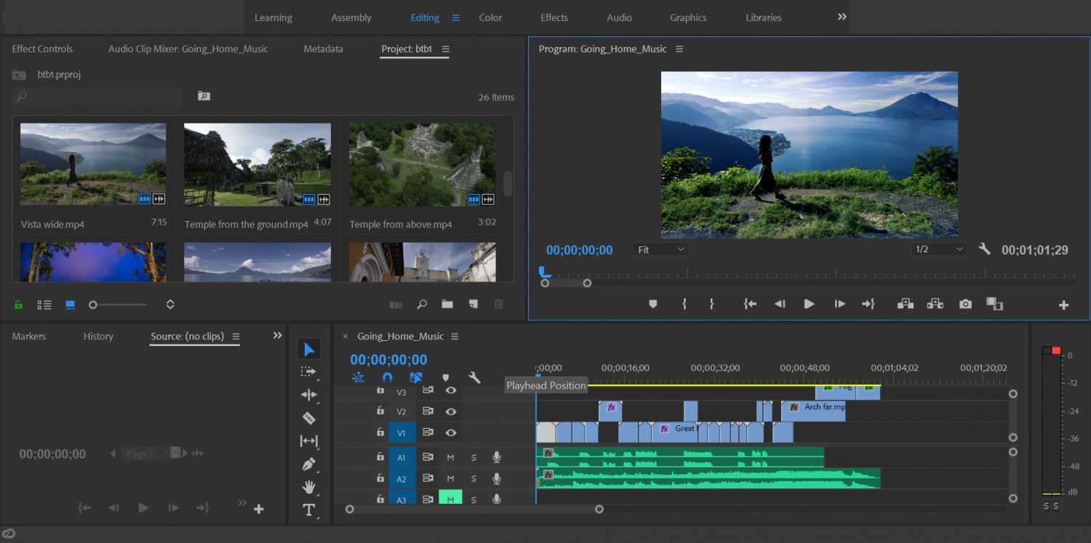The height and width of the screenshot is (543, 1091).
Task: Solo track A2 with S button
Action: [473, 478]
